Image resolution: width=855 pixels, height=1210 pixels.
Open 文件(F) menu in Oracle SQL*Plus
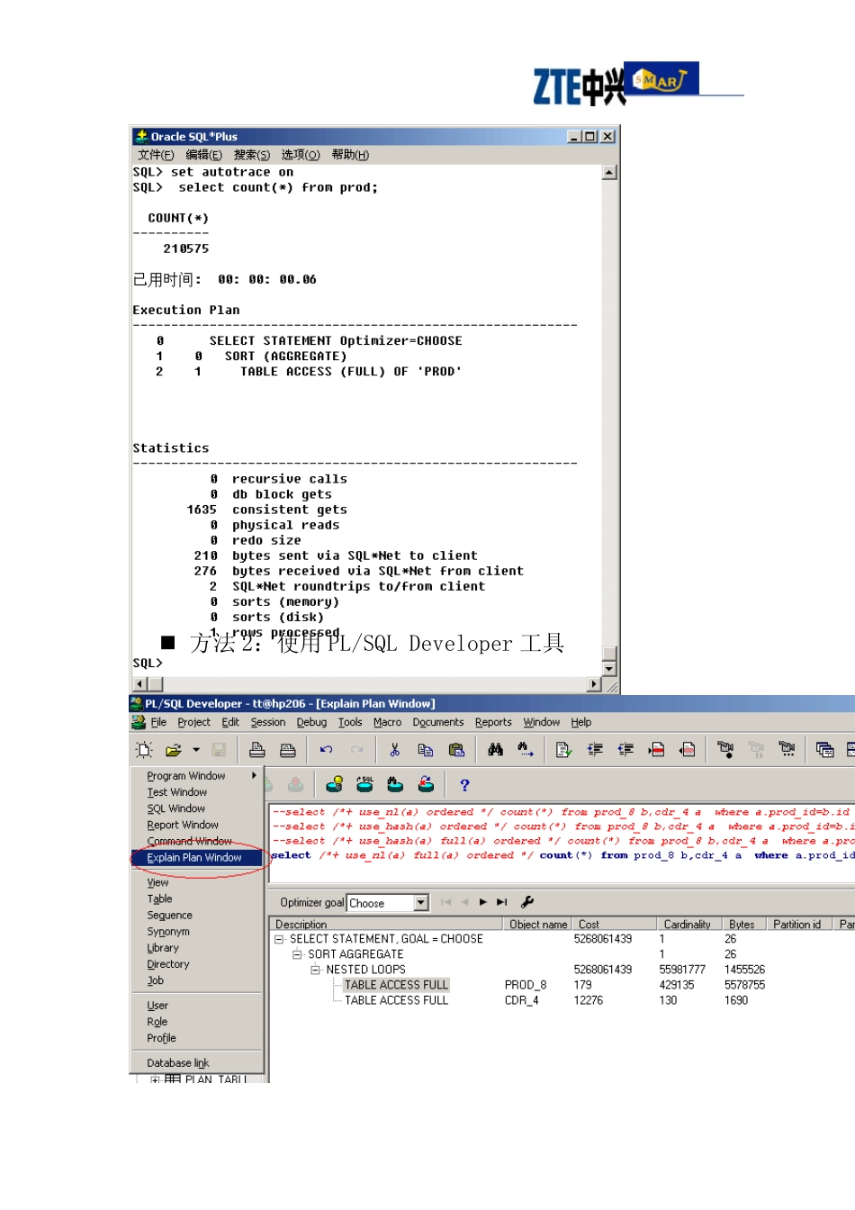point(156,155)
